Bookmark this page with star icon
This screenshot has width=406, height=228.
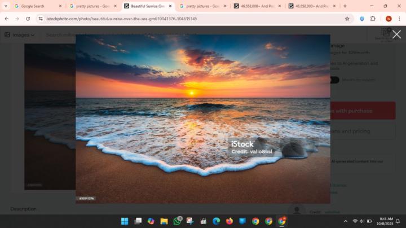347,19
